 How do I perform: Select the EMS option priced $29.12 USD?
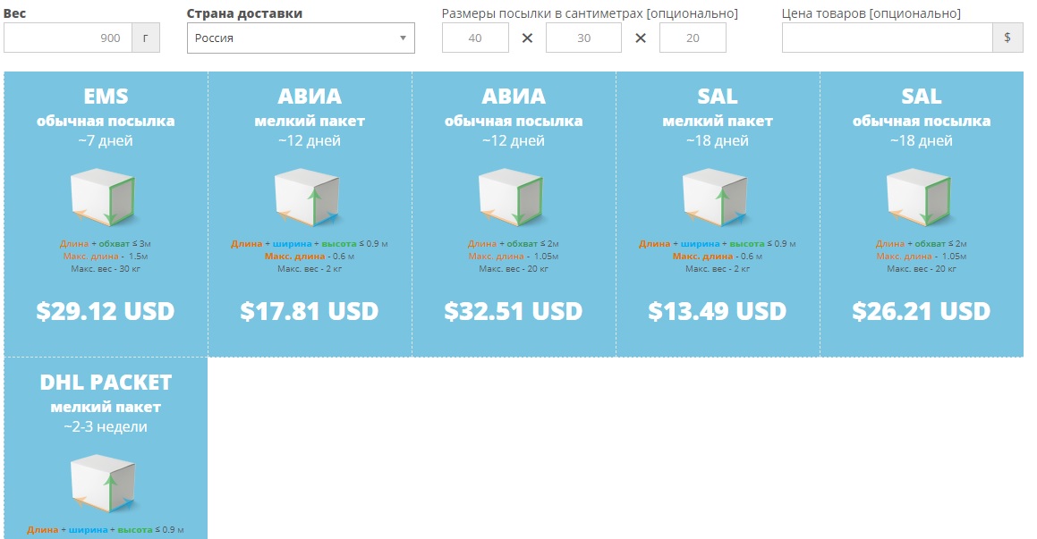[106, 214]
